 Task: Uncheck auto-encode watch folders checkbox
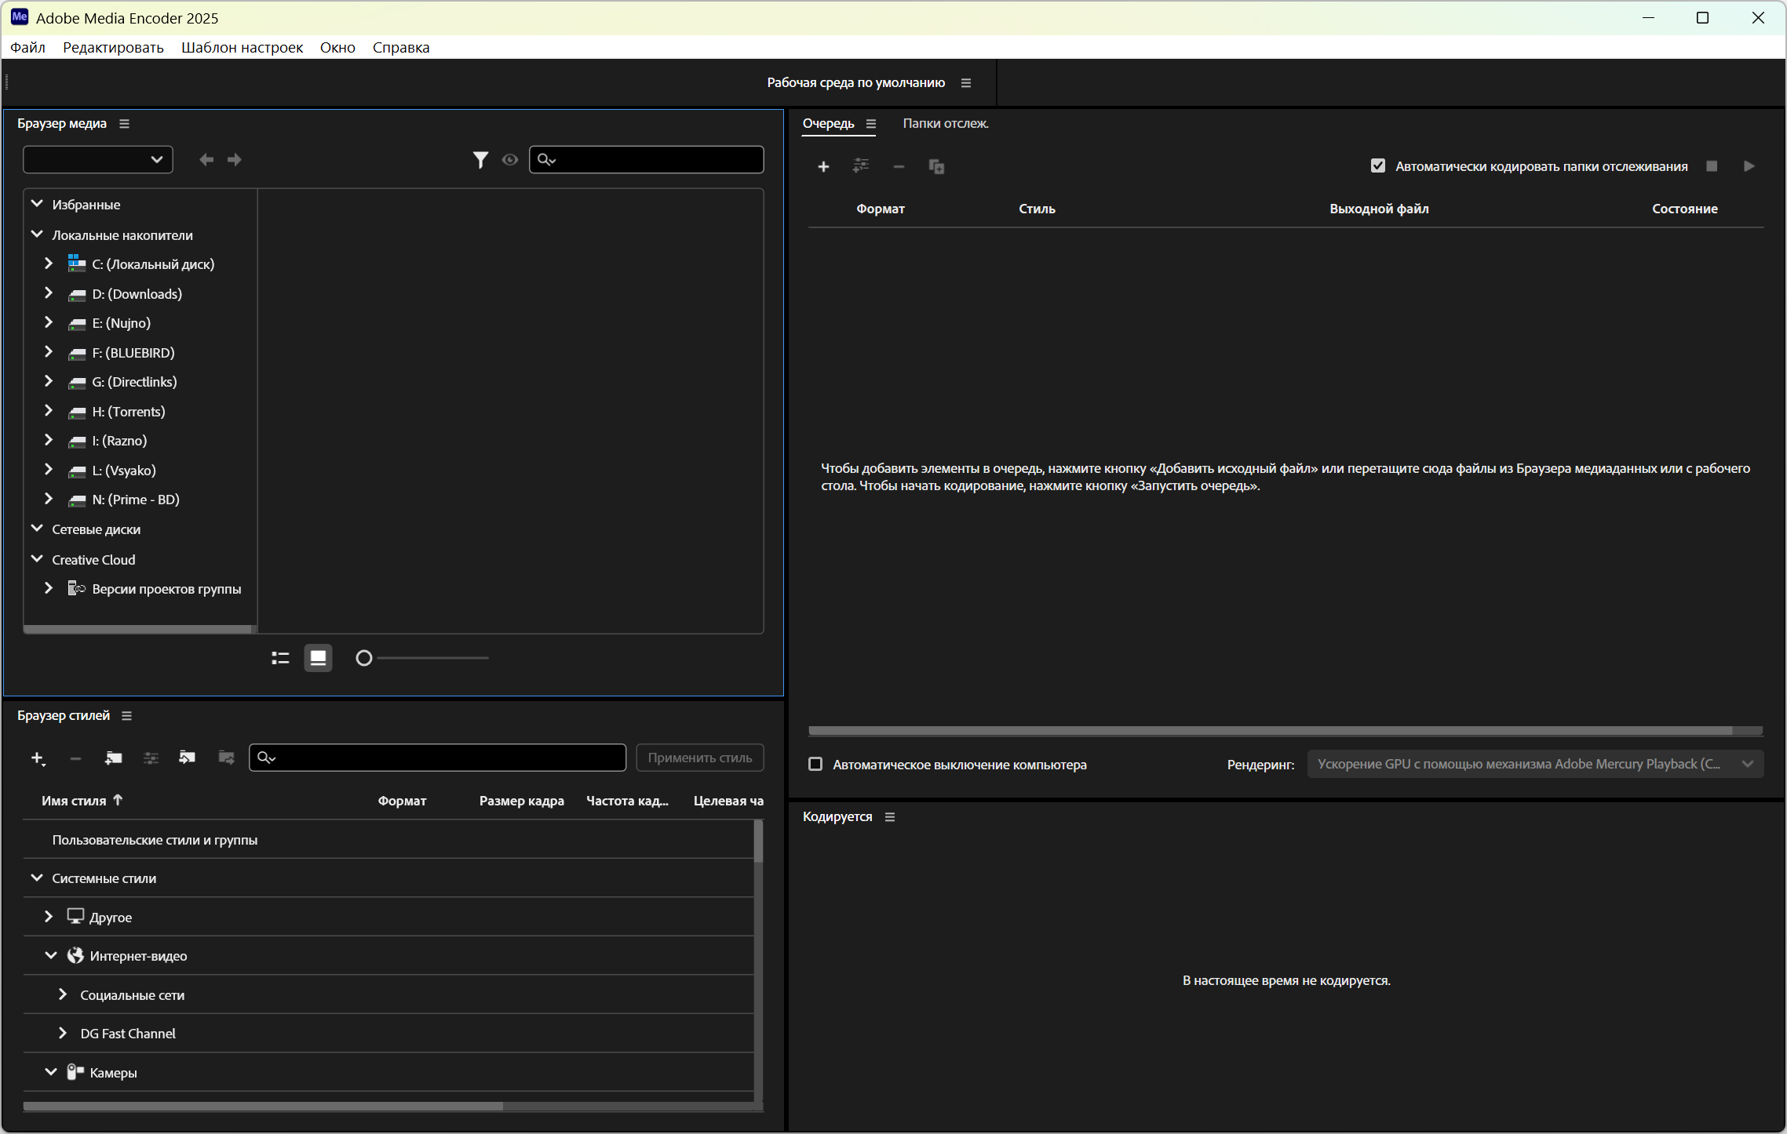(x=1377, y=166)
